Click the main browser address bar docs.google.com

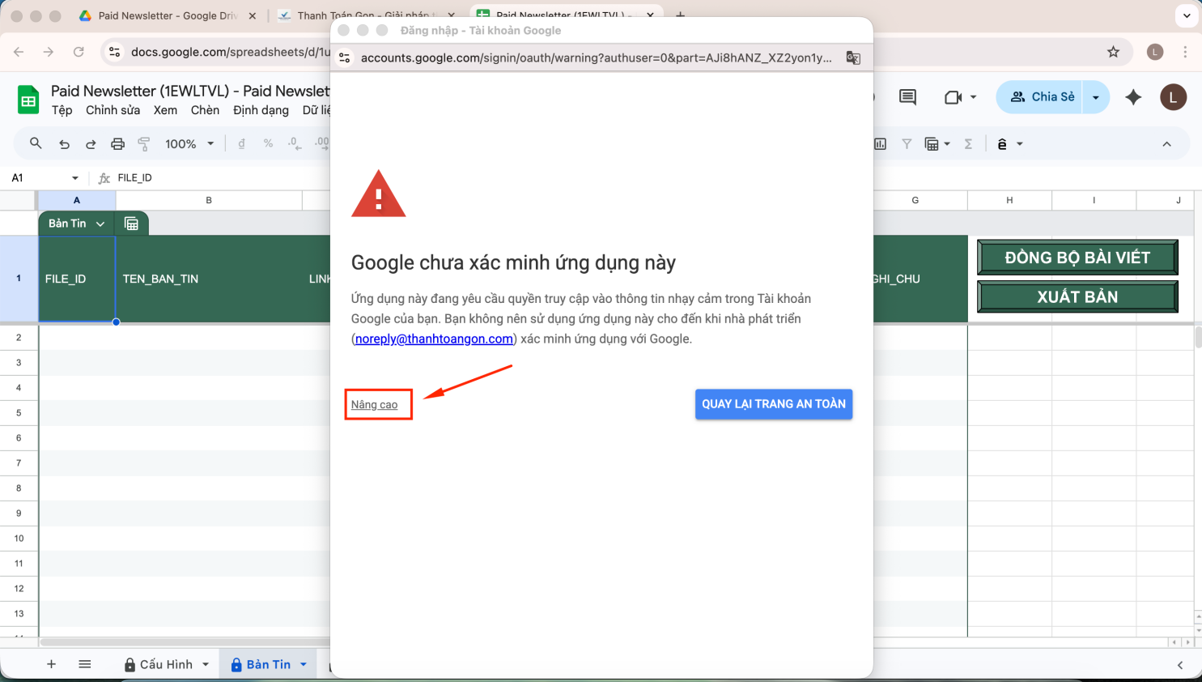click(x=231, y=52)
